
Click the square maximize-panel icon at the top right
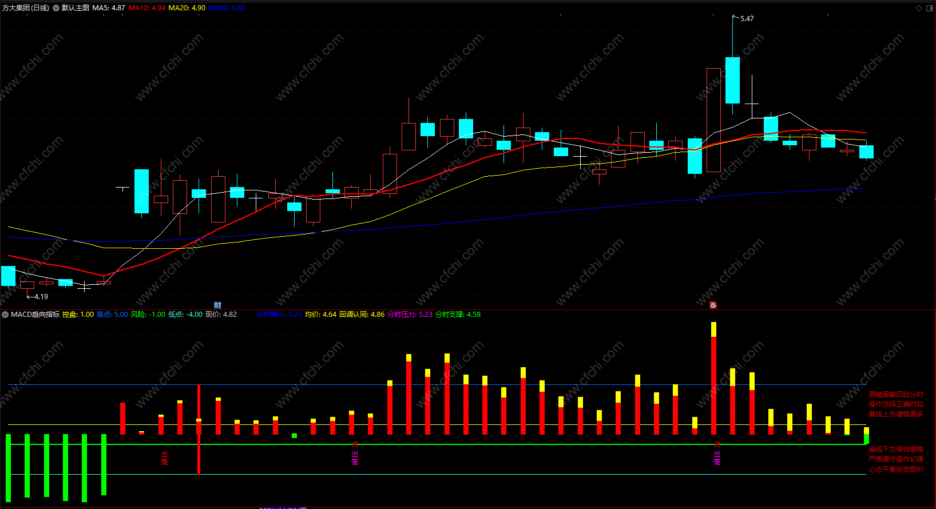point(929,8)
